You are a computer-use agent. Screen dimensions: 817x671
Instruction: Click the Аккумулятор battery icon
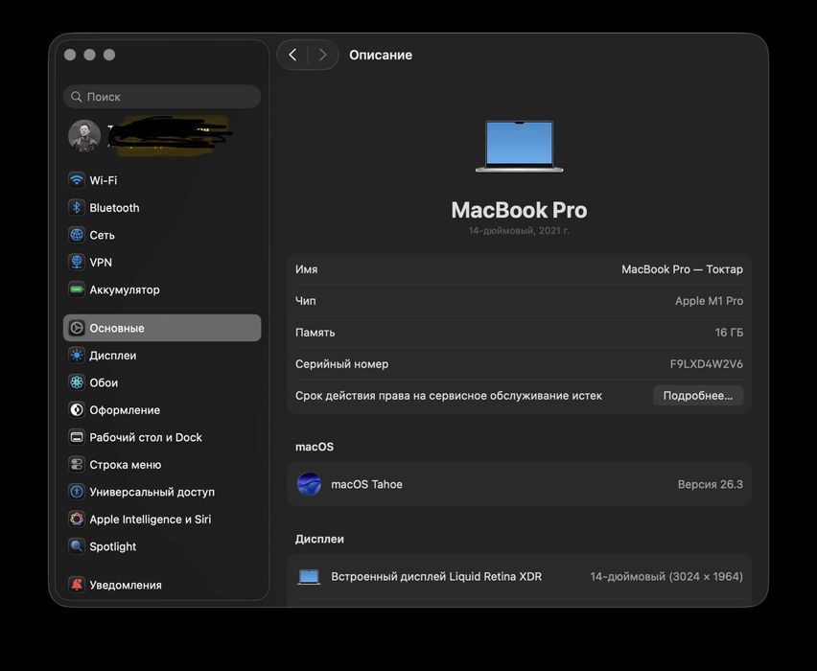click(x=77, y=289)
